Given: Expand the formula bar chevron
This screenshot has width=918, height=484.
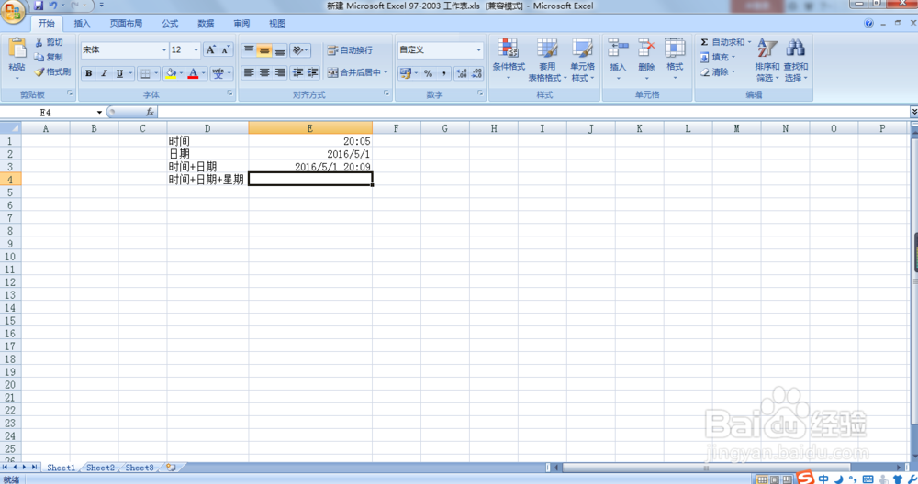Looking at the screenshot, I should [913, 112].
